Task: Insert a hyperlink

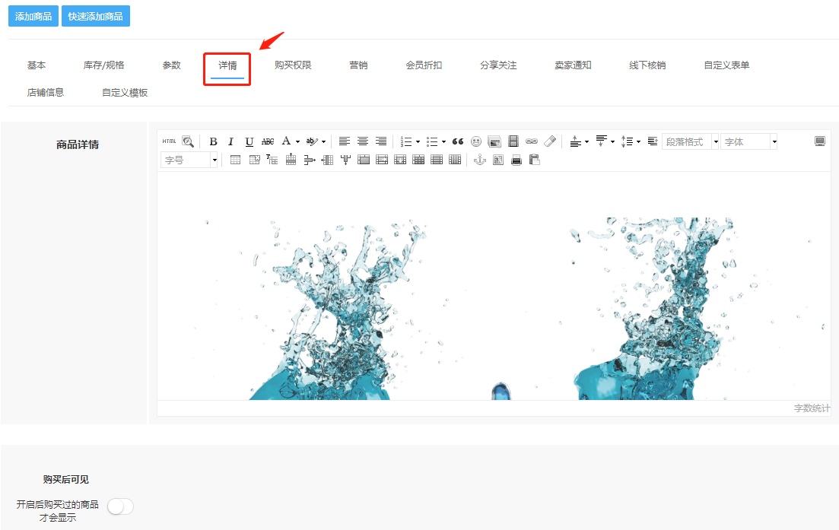Action: pyautogui.click(x=532, y=141)
